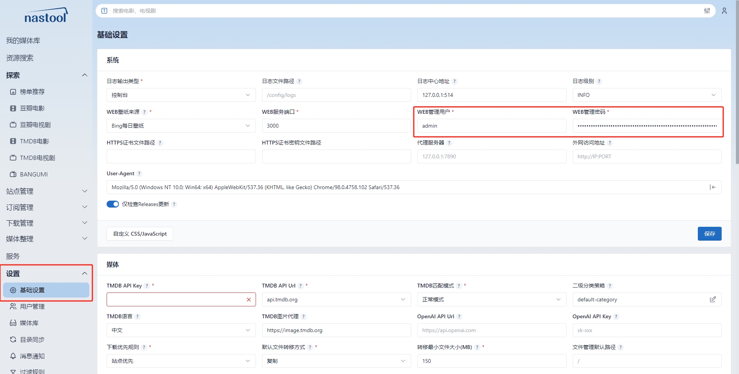
Task: Show help for 日志级别
Action: coord(599,81)
